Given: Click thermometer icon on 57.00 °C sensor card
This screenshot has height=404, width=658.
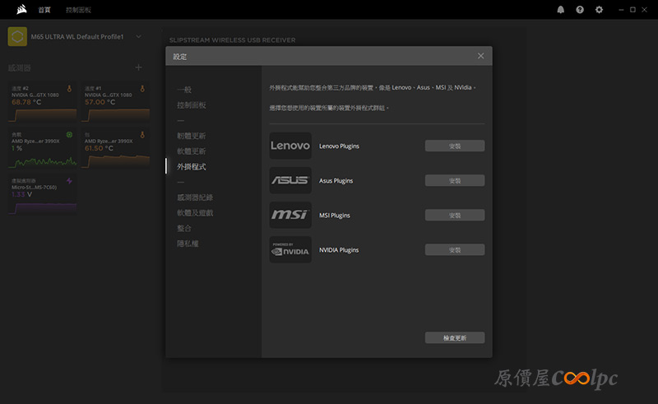Looking at the screenshot, I should click(142, 89).
